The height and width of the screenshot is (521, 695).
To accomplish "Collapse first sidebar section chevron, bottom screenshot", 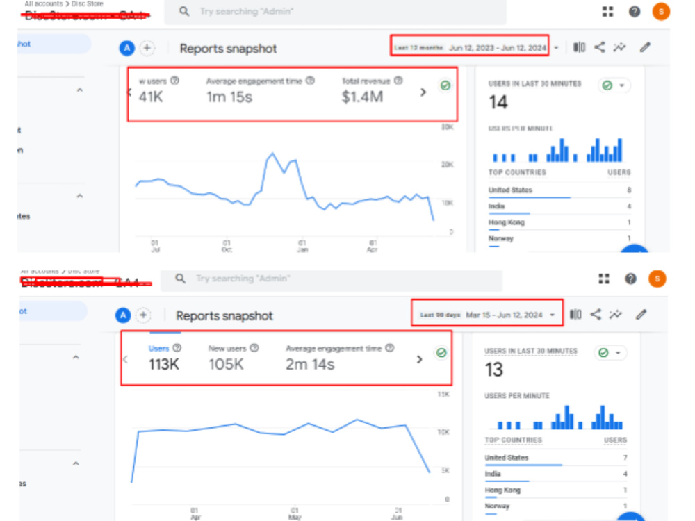I will [x=76, y=357].
